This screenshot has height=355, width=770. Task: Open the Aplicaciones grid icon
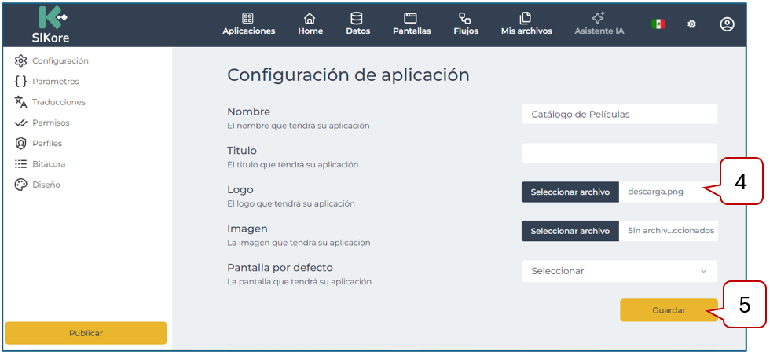point(248,18)
